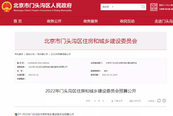This screenshot has height=116, width=173.
Task: Click index number 11J006/ZK-2022-000014
Action: point(38,63)
